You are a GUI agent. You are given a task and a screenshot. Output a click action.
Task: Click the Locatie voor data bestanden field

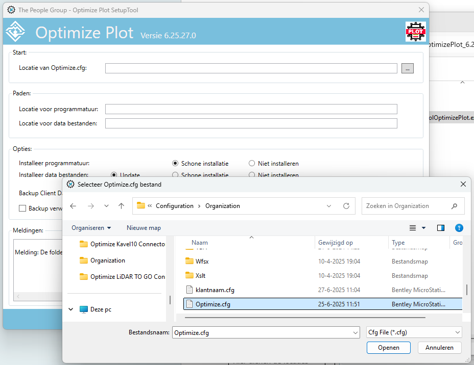click(x=251, y=123)
